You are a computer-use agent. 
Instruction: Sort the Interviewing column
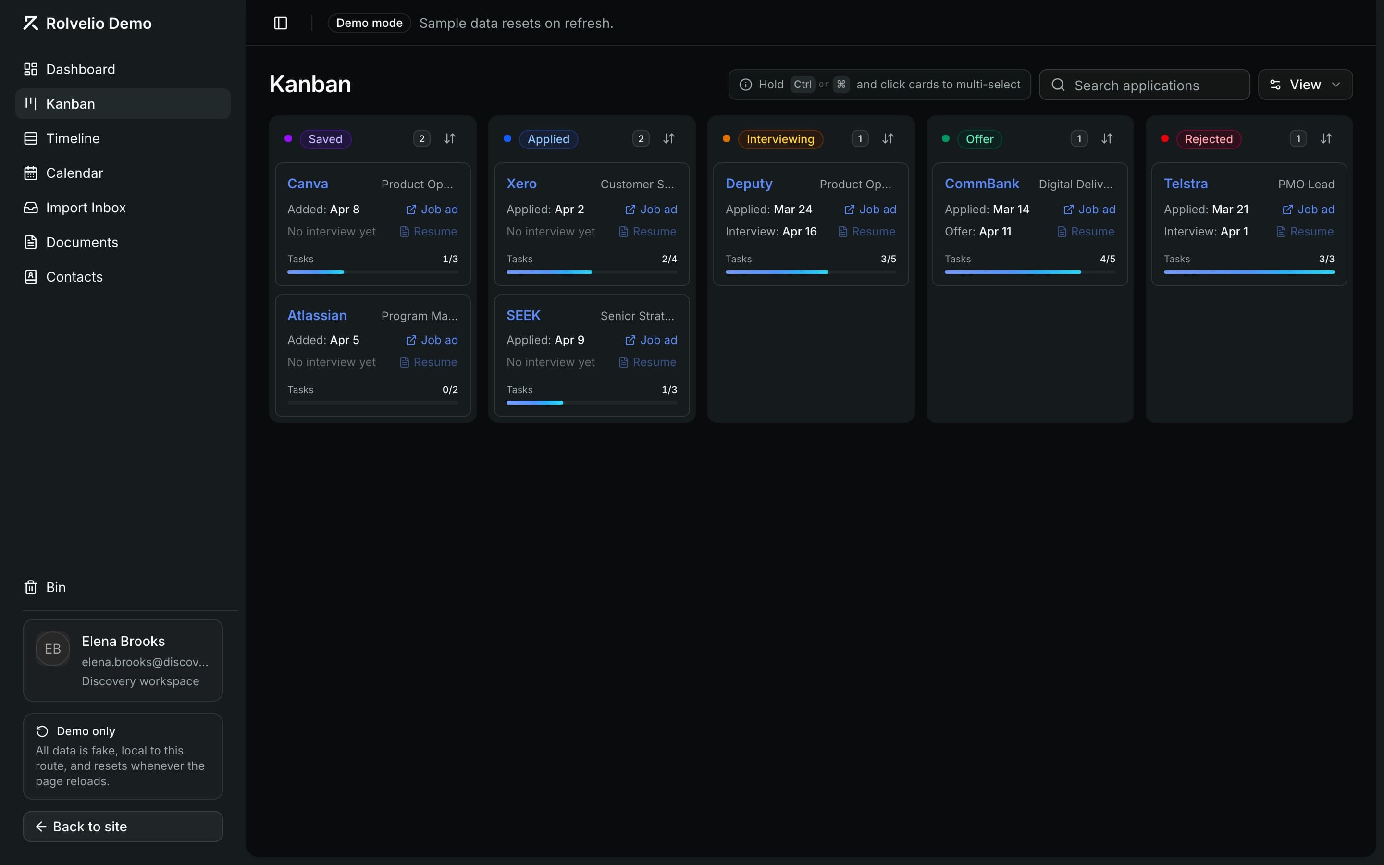[888, 138]
